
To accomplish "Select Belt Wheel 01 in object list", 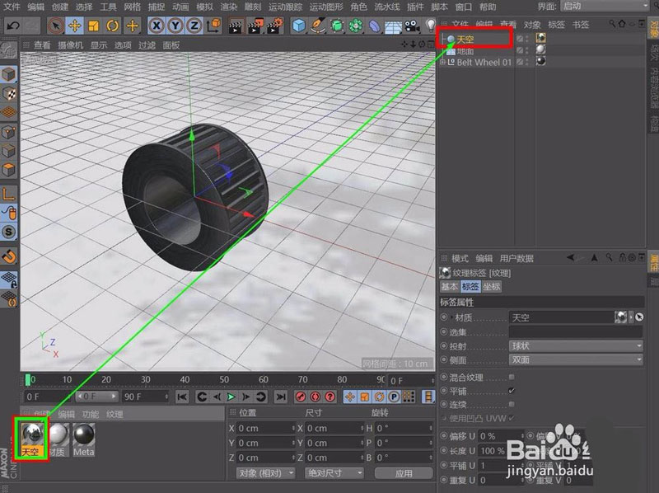I will (x=484, y=62).
